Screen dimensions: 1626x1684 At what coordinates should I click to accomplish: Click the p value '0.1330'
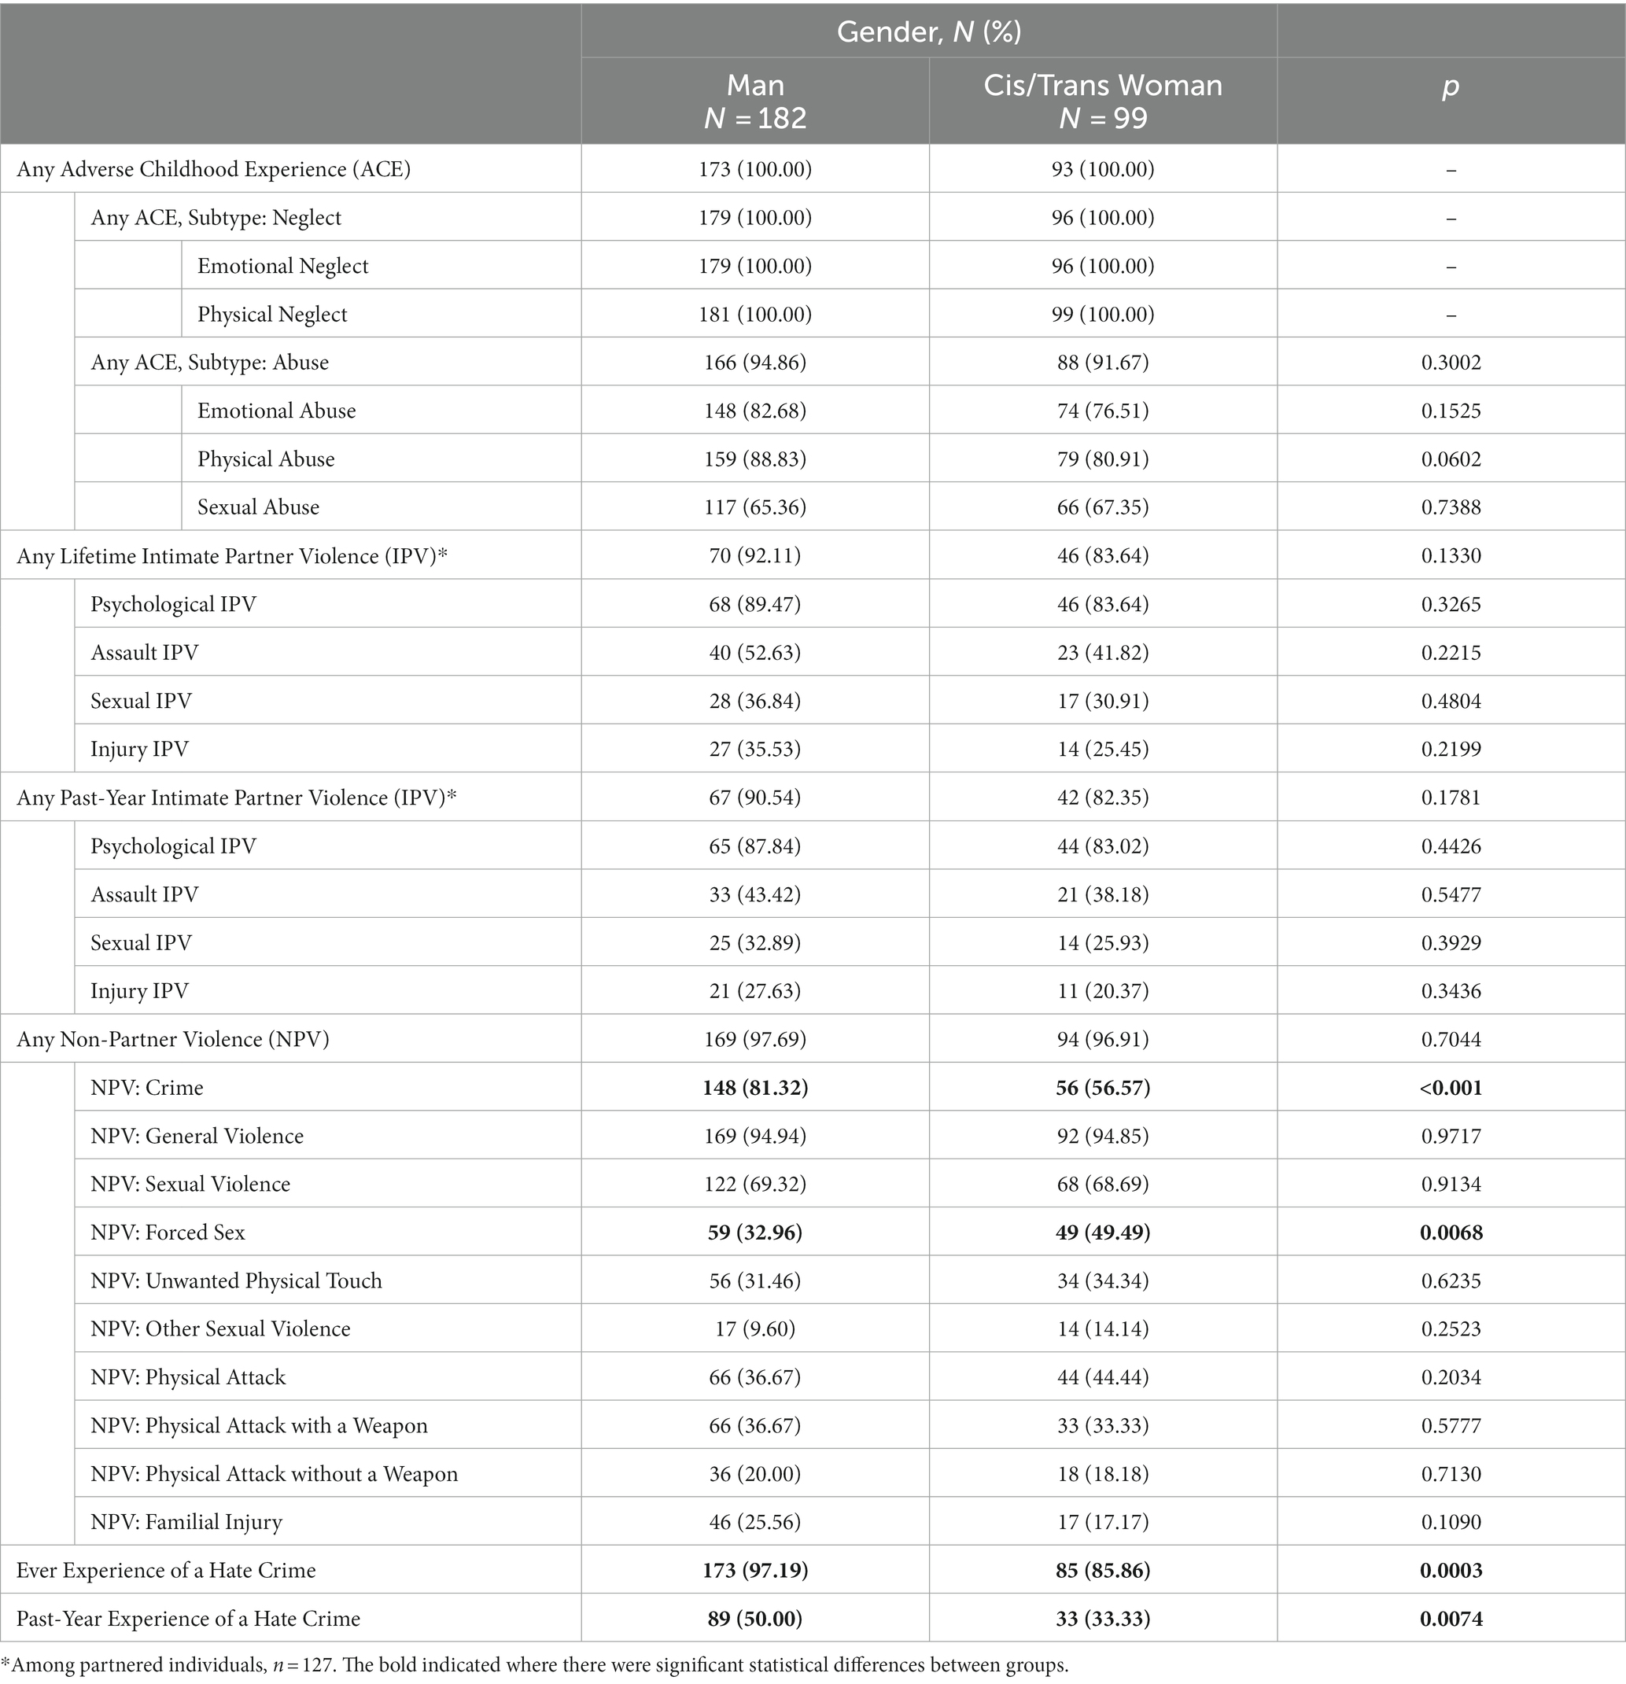point(1451,556)
